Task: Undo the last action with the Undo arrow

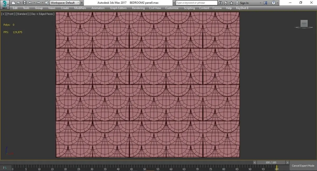Action: tap(30, 3)
